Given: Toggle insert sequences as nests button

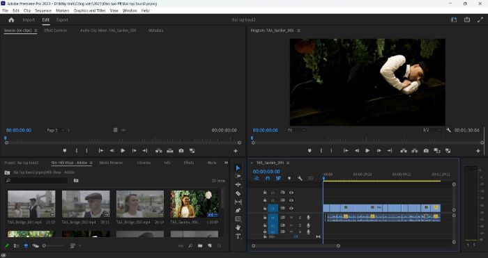Looking at the screenshot, I should (x=257, y=178).
